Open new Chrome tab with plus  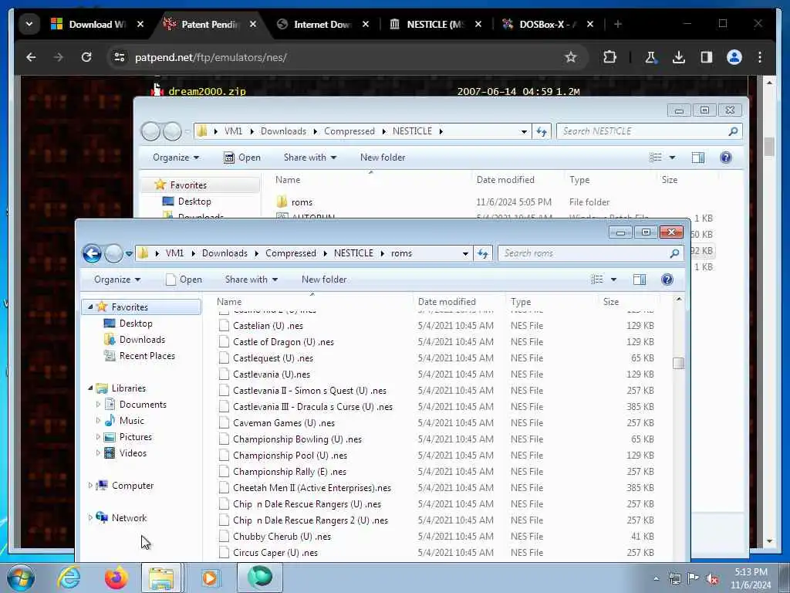[x=618, y=24]
